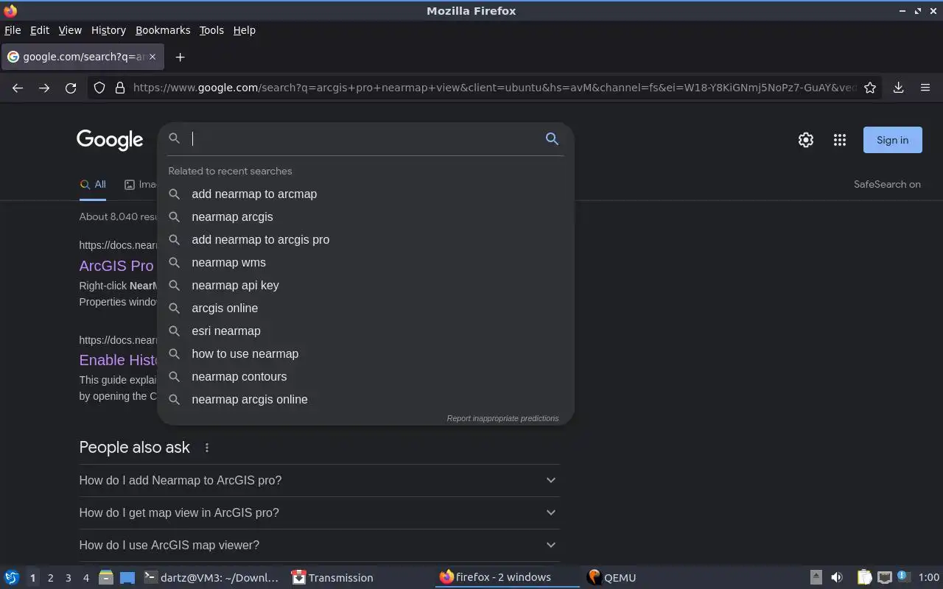Select suggestion 'nearmap api key'
943x589 pixels.
click(x=365, y=285)
